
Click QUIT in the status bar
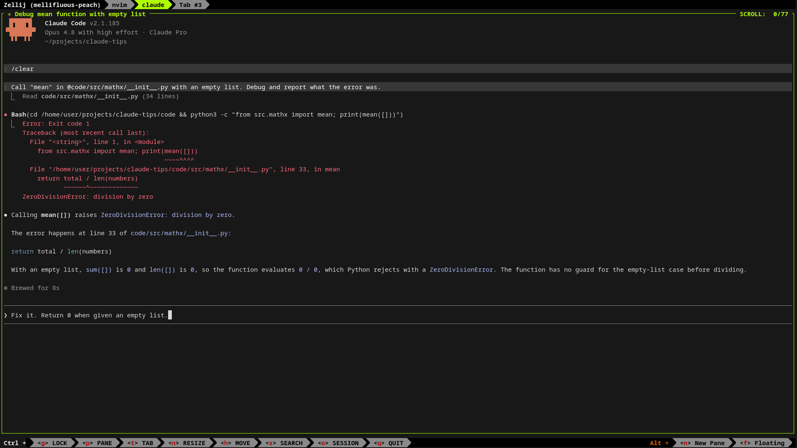point(388,443)
